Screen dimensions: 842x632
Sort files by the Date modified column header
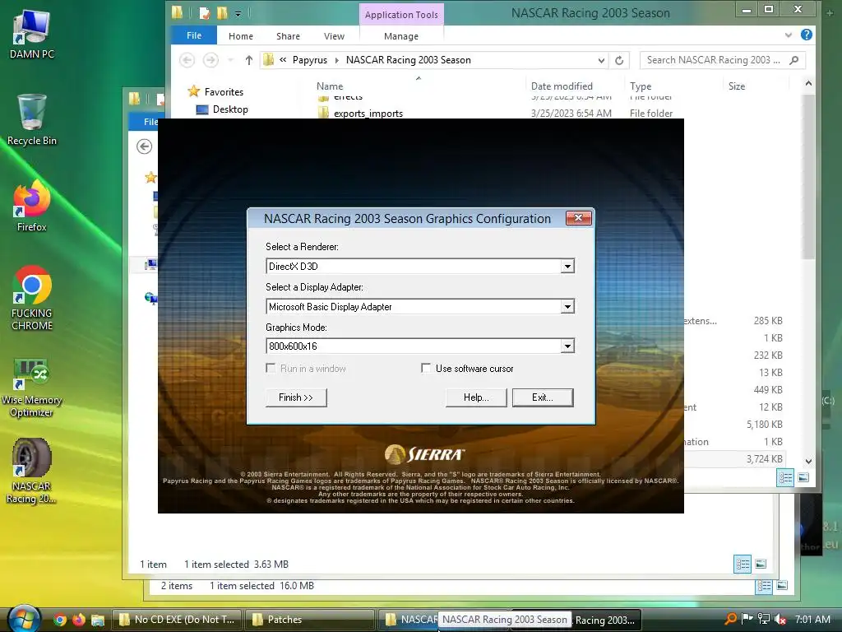562,86
